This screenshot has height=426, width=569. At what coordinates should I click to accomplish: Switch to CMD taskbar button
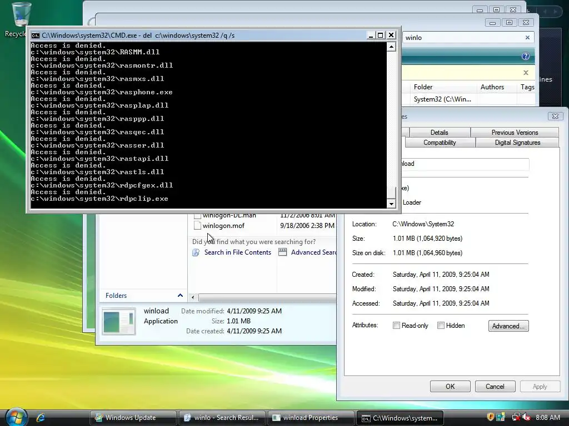(400, 418)
